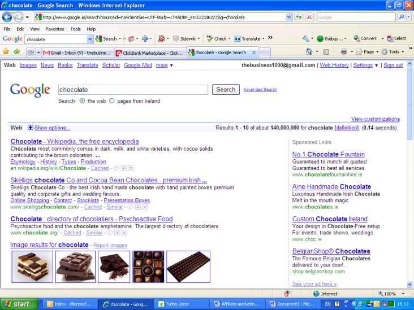The width and height of the screenshot is (414, 310).
Task: Click the Home icon in command bar
Action: pos(309,52)
